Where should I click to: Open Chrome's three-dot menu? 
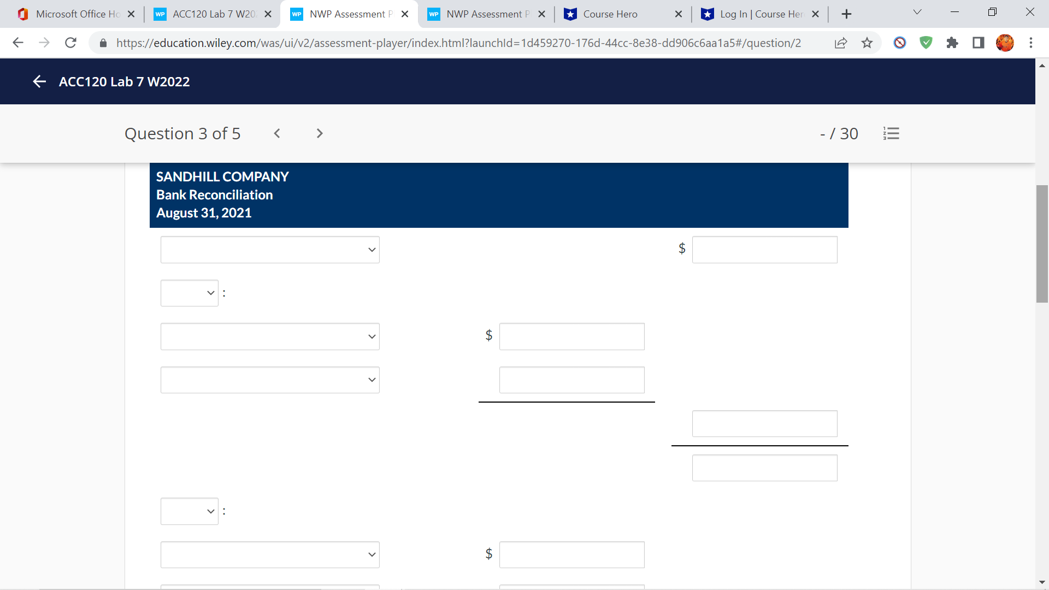1032,43
